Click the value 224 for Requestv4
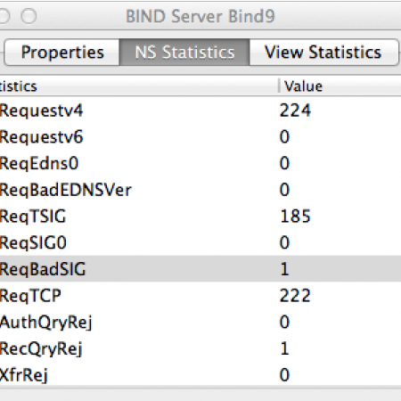Image resolution: width=401 pixels, height=401 pixels. tap(295, 110)
